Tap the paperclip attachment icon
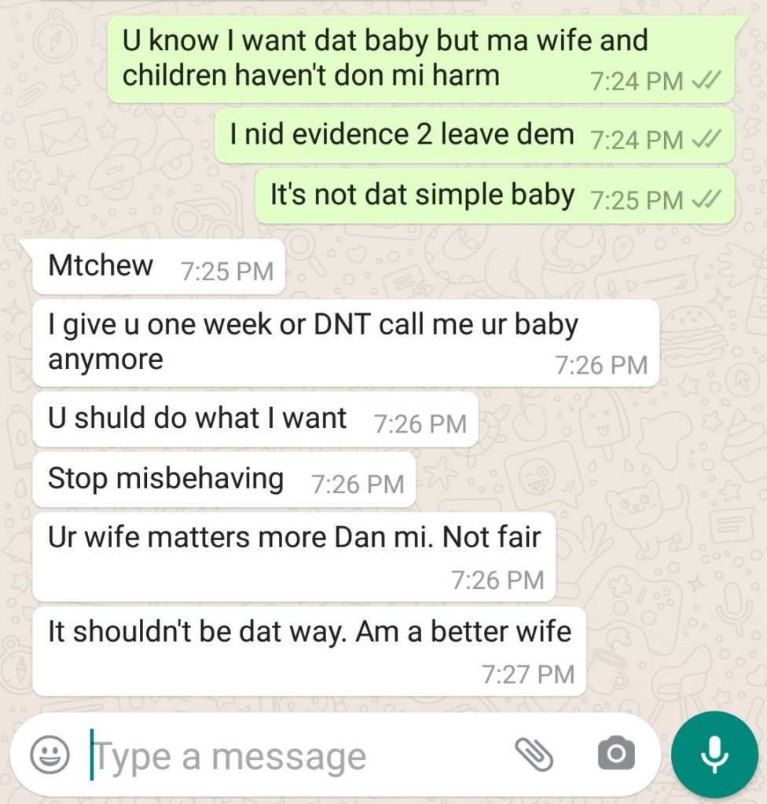 534,755
